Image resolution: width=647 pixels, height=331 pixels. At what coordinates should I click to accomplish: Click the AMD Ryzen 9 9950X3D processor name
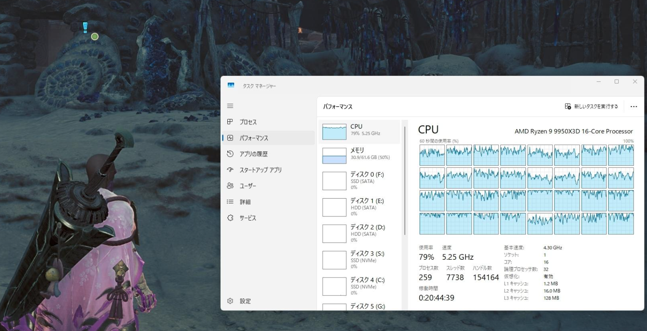click(574, 131)
